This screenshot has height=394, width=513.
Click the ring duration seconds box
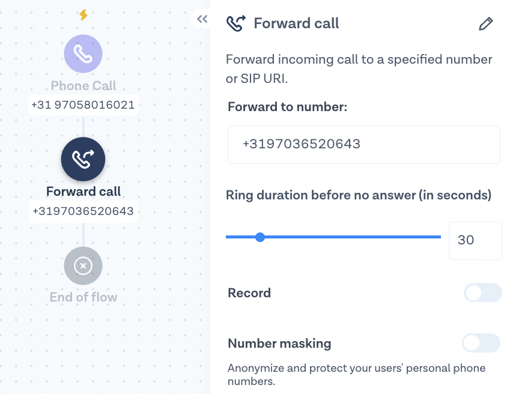coord(475,240)
